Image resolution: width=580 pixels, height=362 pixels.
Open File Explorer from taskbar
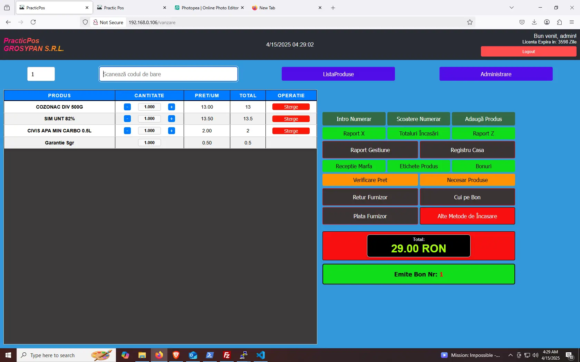(142, 355)
